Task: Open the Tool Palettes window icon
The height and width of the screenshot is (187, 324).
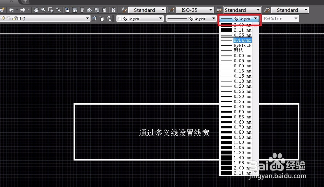Action: [x=82, y=10]
